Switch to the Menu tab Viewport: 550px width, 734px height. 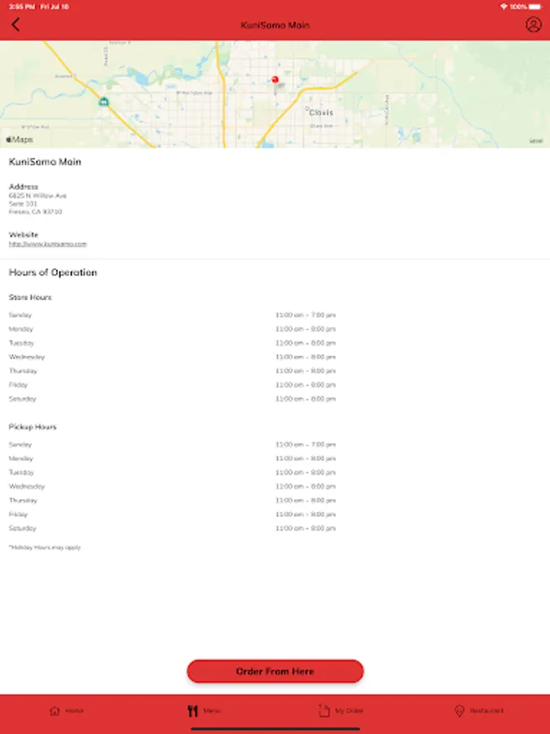point(204,710)
